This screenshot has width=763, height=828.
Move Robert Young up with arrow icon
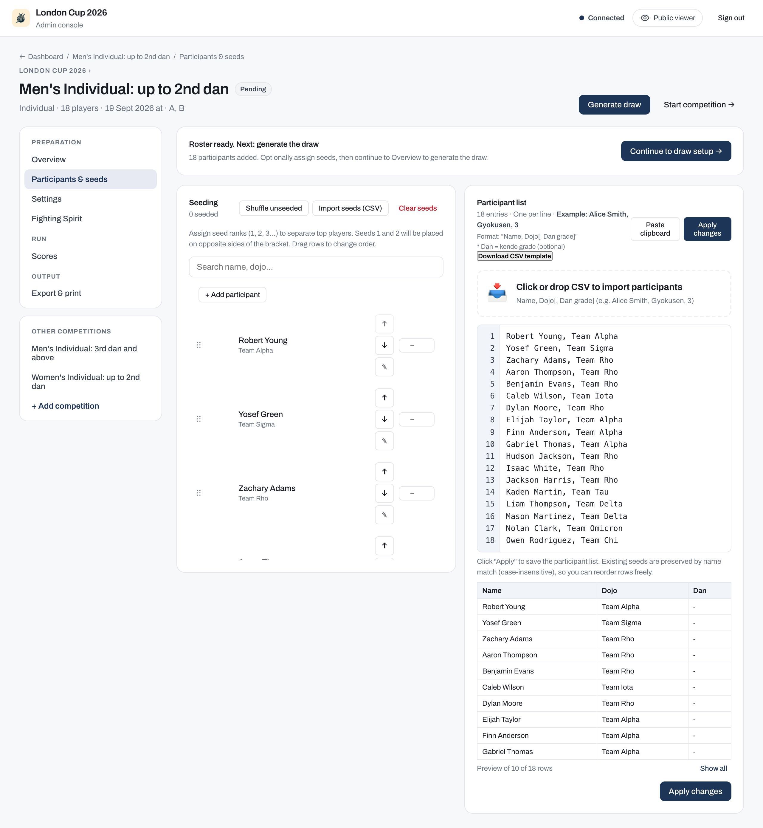click(384, 324)
